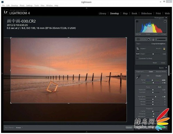Click Close in Crop & Straighten panel

[163, 63]
